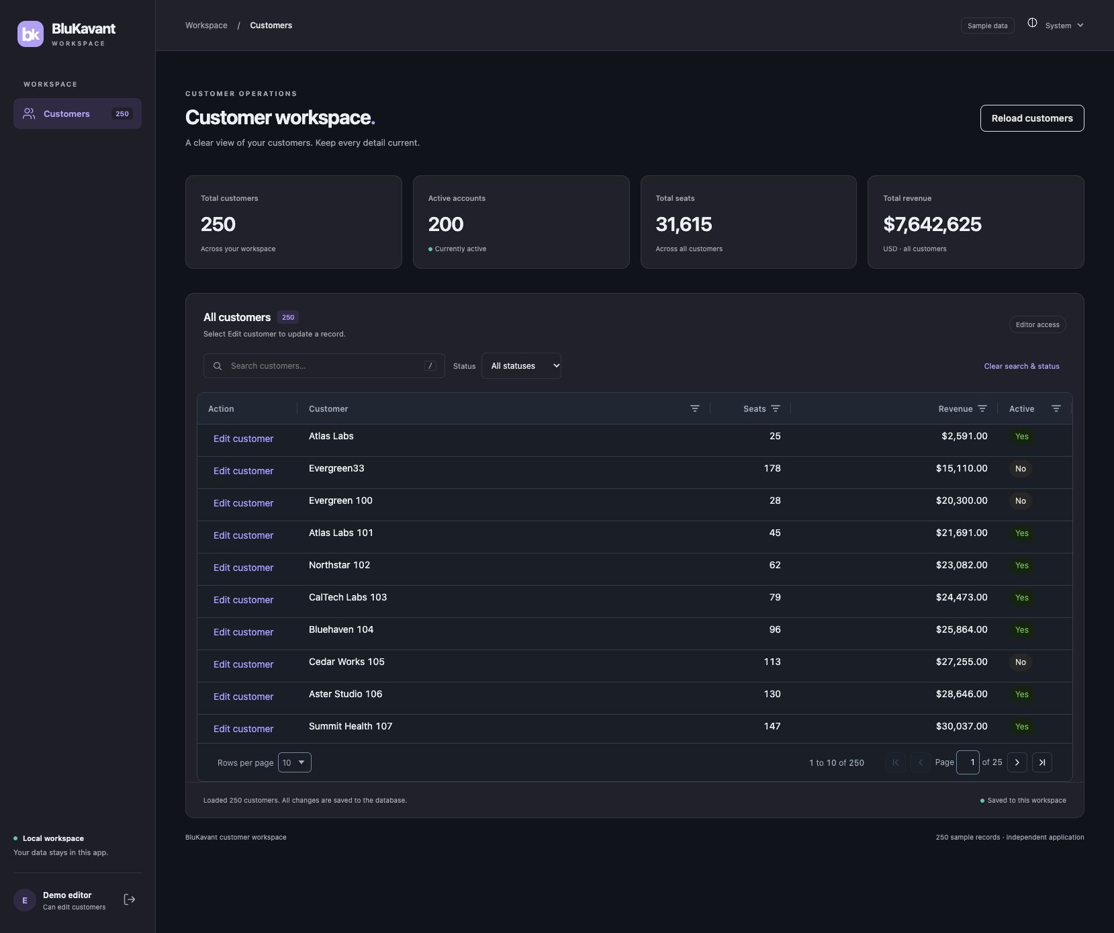The height and width of the screenshot is (933, 1114).
Task: Open the Revenue column filter icon
Action: click(x=982, y=408)
